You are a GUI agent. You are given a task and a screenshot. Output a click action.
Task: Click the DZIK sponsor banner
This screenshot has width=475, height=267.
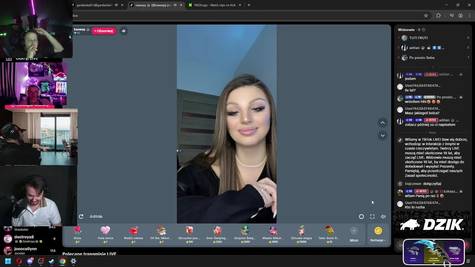[432, 224]
